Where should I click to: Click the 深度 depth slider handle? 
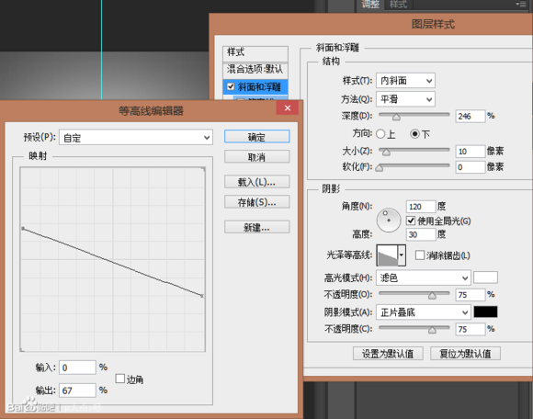click(396, 118)
